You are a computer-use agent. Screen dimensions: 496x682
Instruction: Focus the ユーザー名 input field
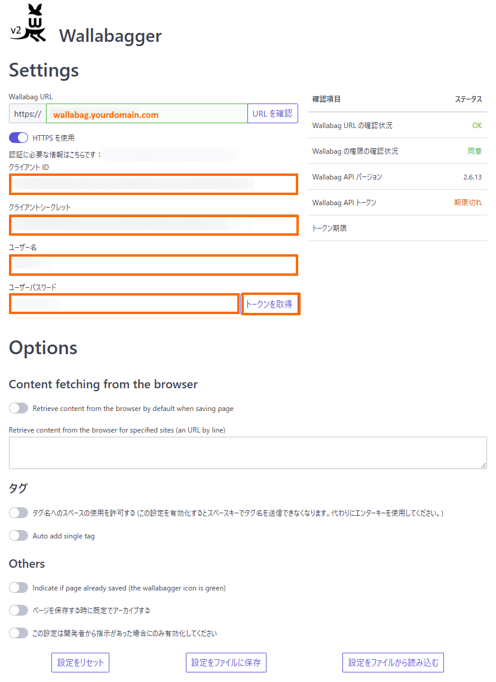tap(154, 265)
